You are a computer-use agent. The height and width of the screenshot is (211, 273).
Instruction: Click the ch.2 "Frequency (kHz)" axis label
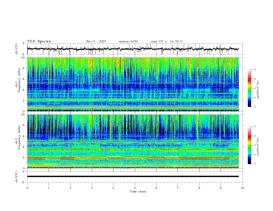[x=19, y=137]
